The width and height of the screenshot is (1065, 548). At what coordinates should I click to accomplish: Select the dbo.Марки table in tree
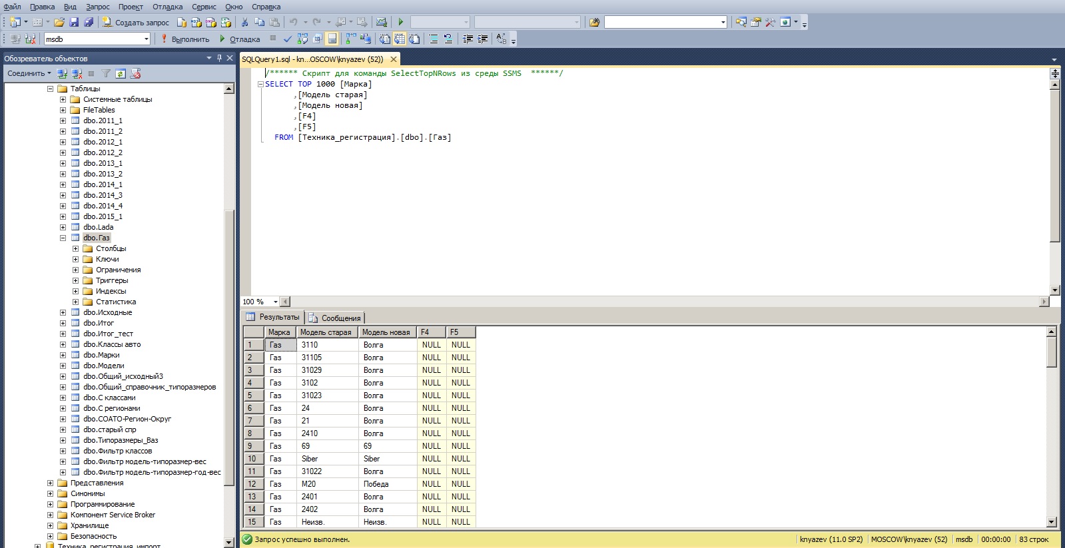click(101, 355)
